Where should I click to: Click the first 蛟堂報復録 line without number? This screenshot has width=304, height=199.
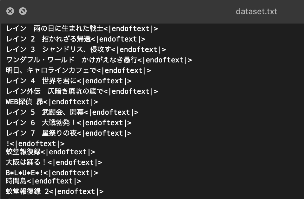click(x=50, y=152)
